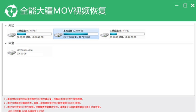Image resolution: width=196 pixels, height=112 pixels.
Task: Click the 全能大疆MOV视频恢复 title text
Action: point(63,11)
